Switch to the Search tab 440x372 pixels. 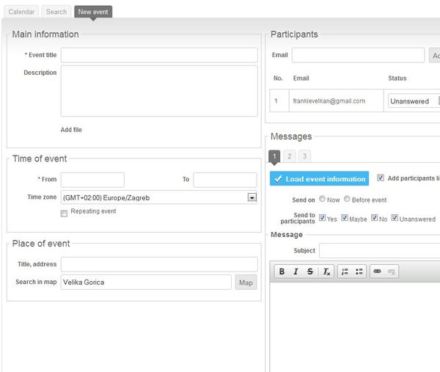point(56,12)
